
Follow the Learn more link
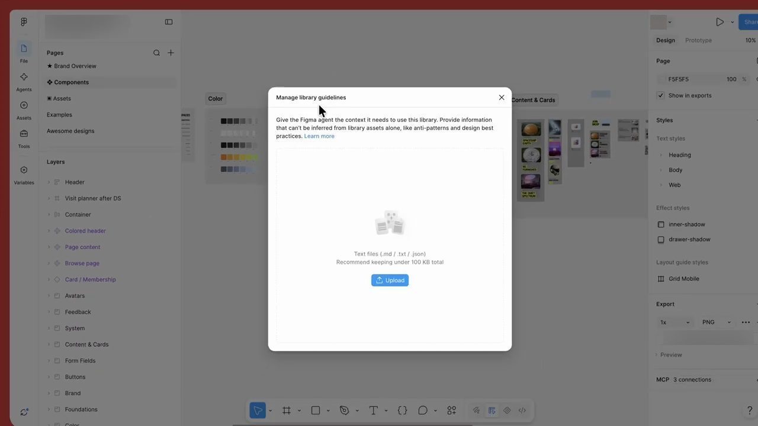click(319, 136)
